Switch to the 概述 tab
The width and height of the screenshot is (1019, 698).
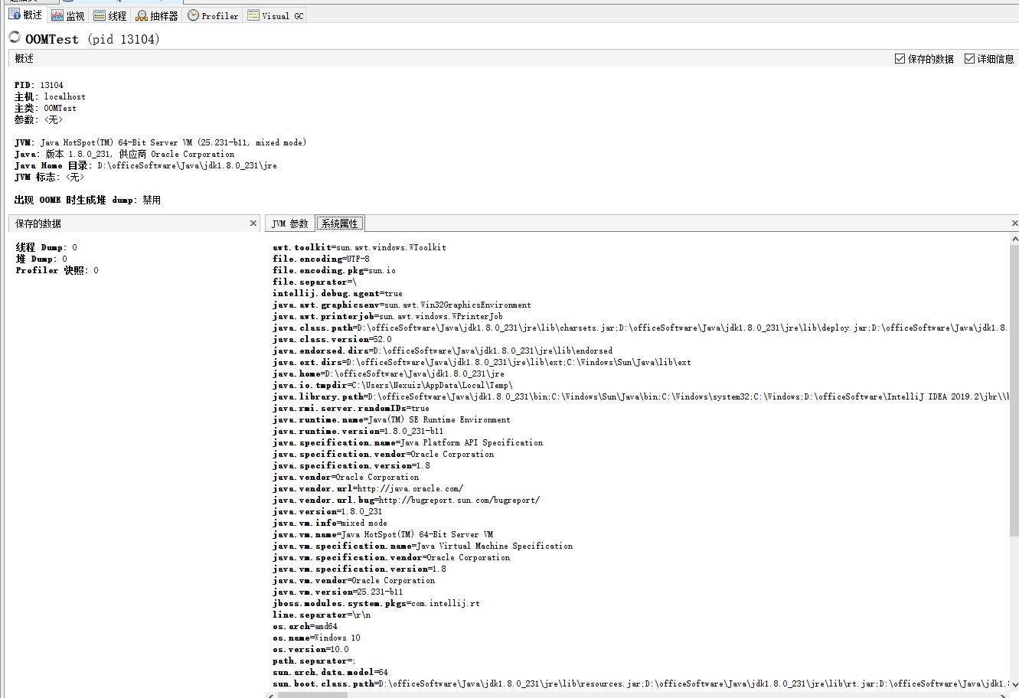[x=25, y=15]
